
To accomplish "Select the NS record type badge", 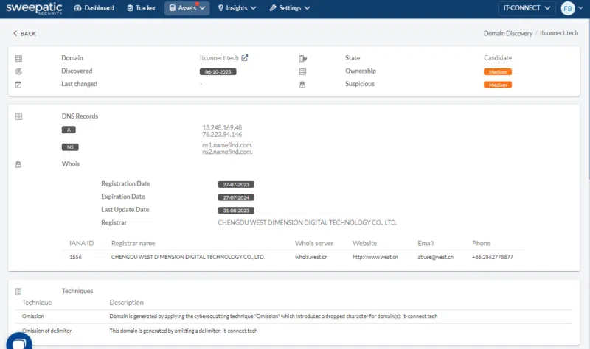I will pos(70,147).
